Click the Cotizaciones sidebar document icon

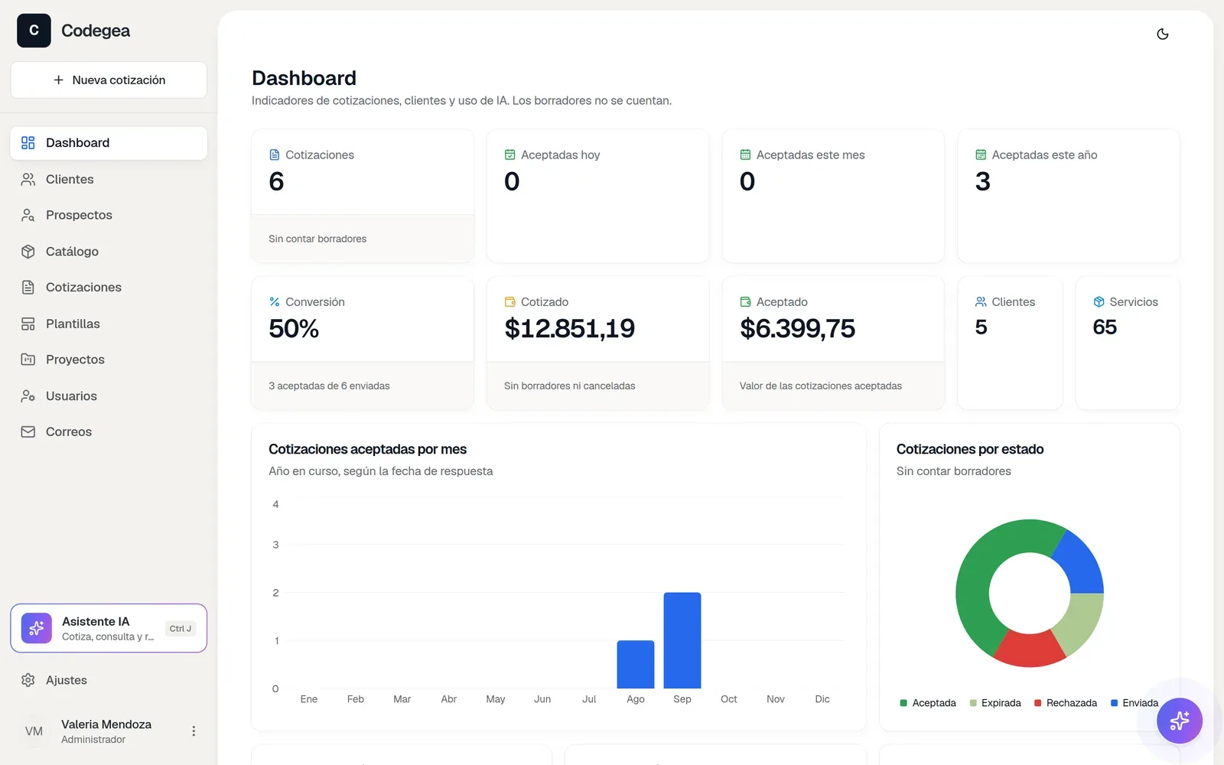pyautogui.click(x=28, y=287)
